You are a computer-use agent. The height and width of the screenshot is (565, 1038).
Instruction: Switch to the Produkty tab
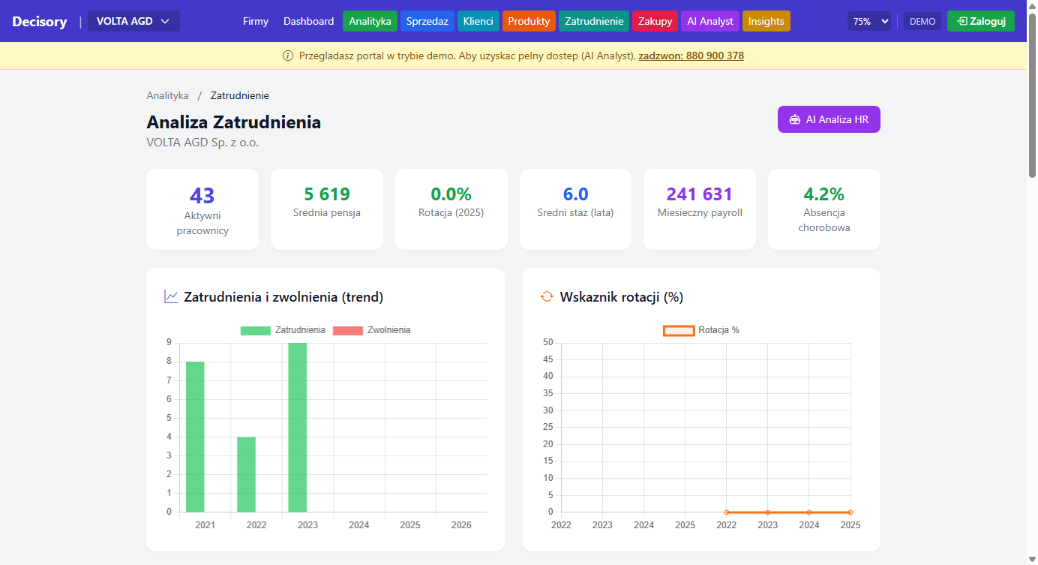[x=529, y=21]
